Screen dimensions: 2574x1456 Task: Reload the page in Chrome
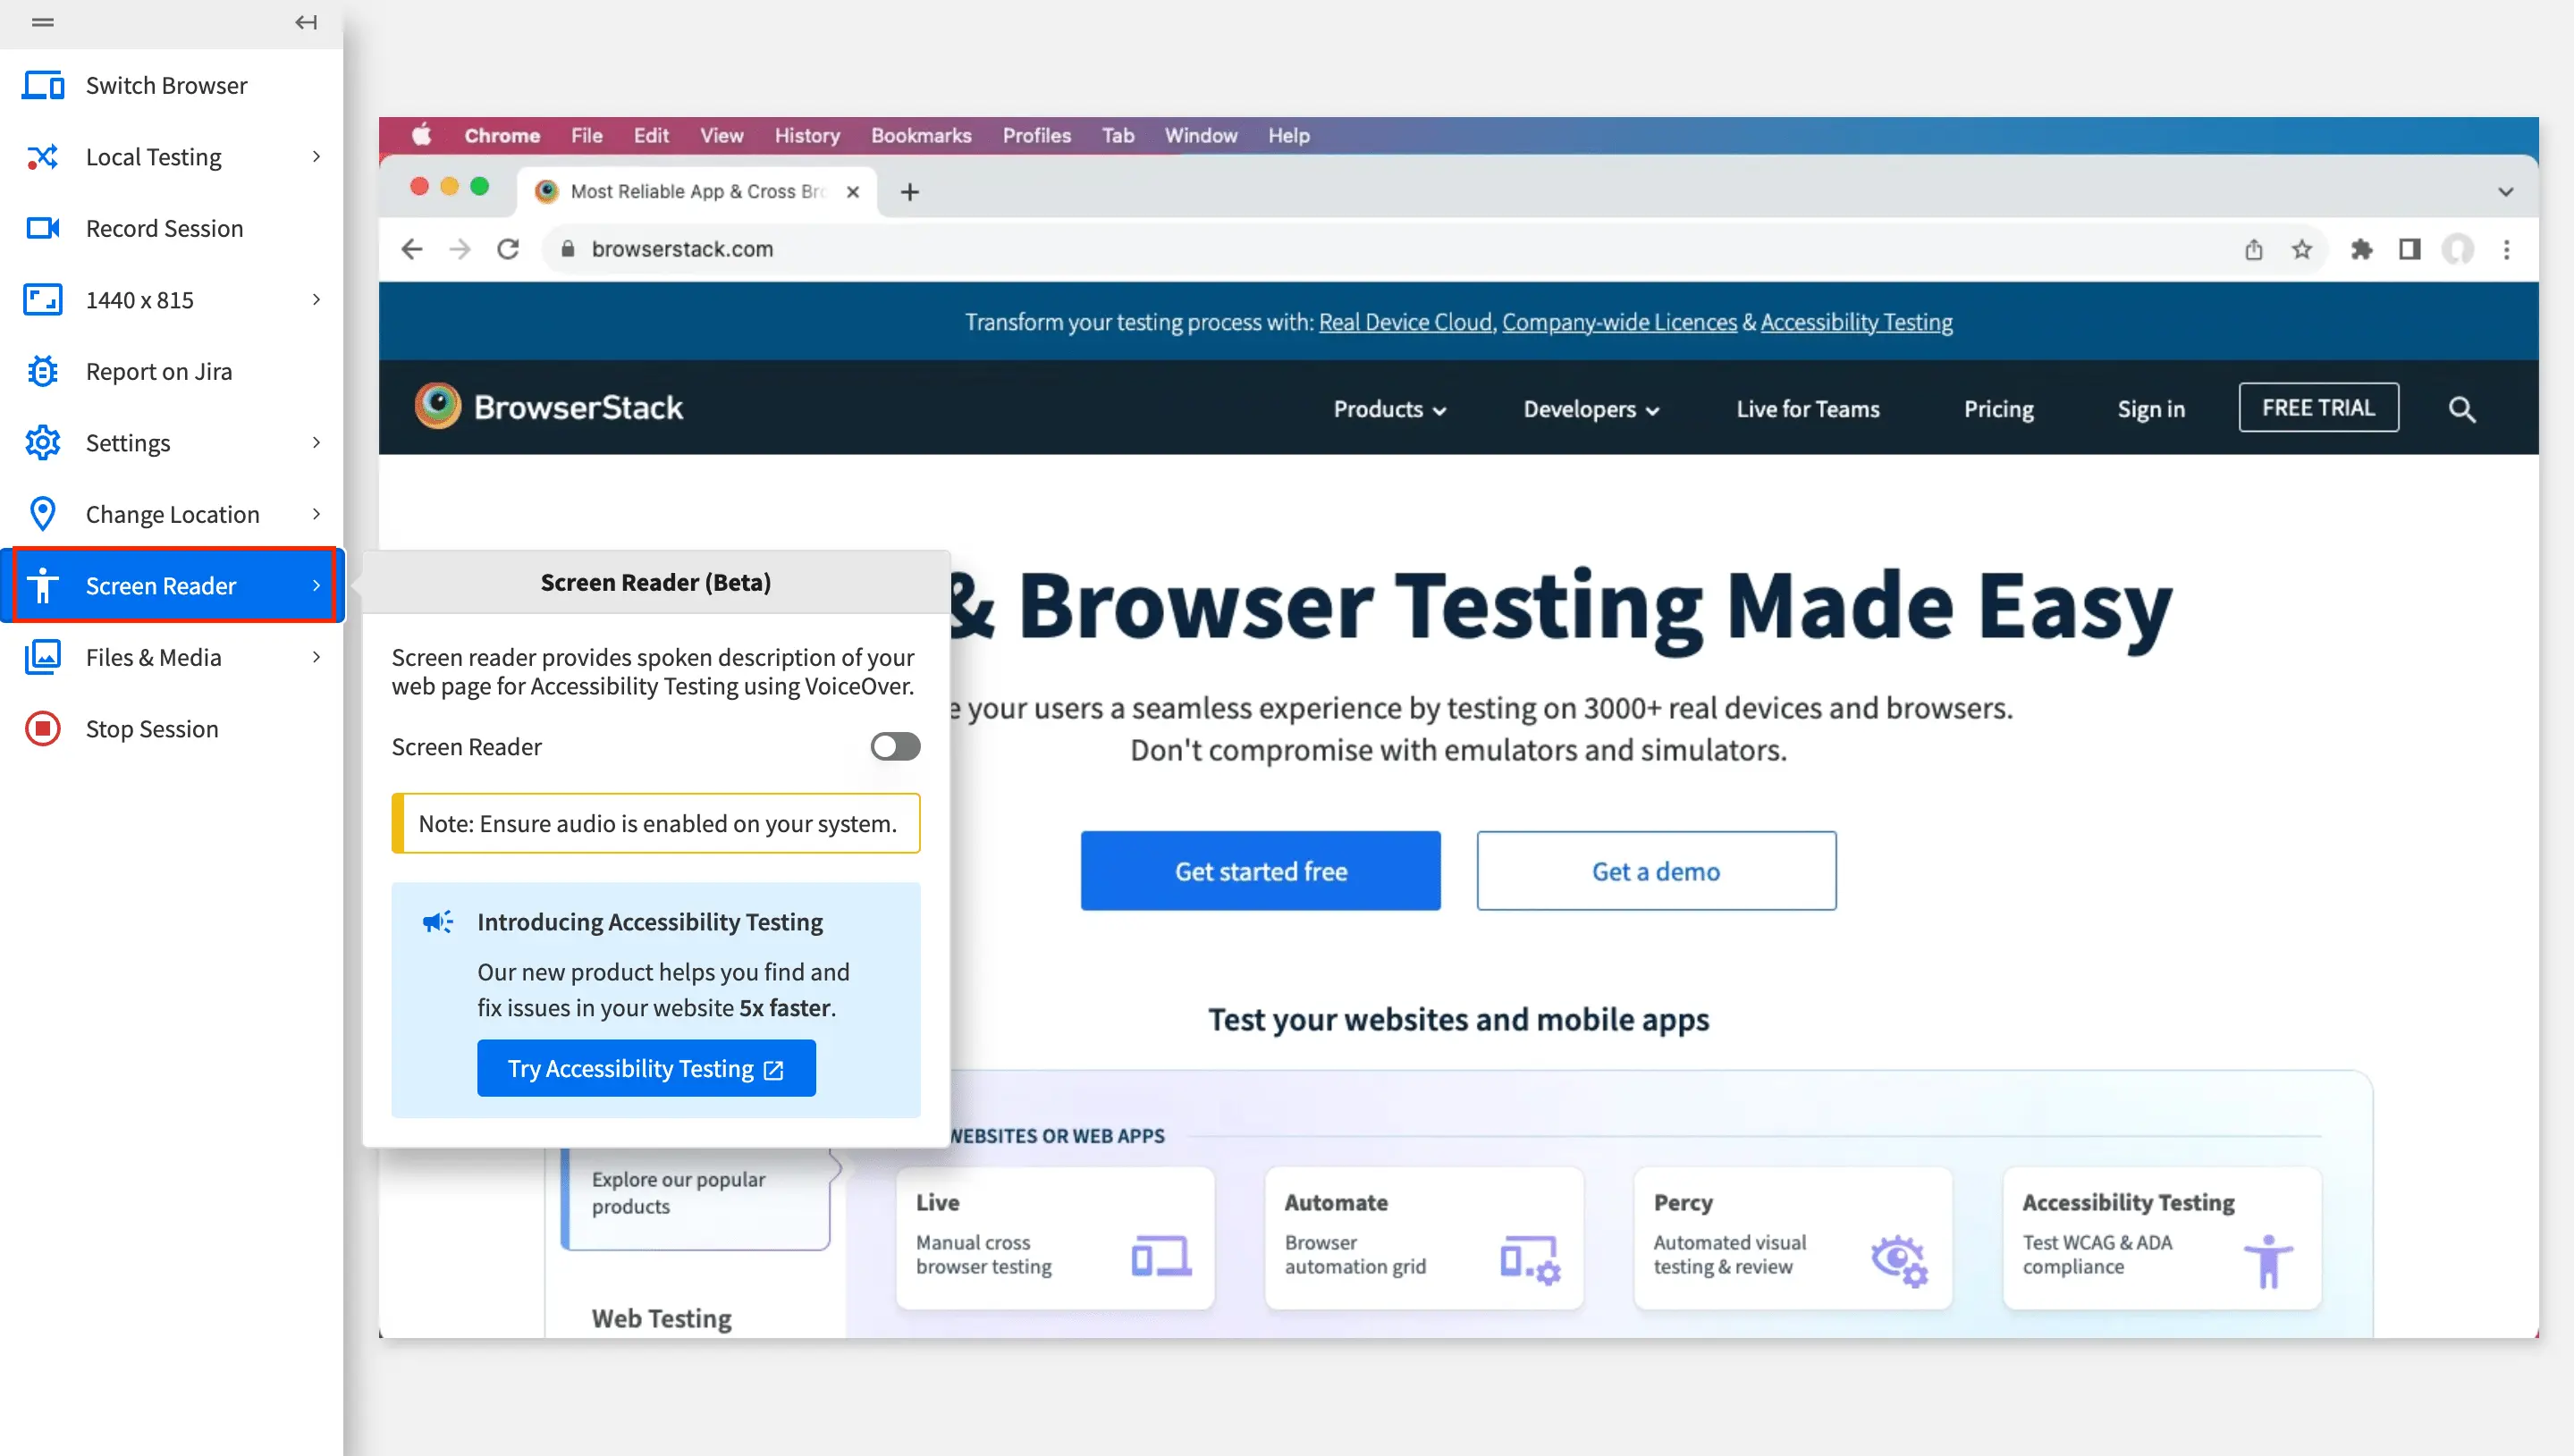(508, 249)
